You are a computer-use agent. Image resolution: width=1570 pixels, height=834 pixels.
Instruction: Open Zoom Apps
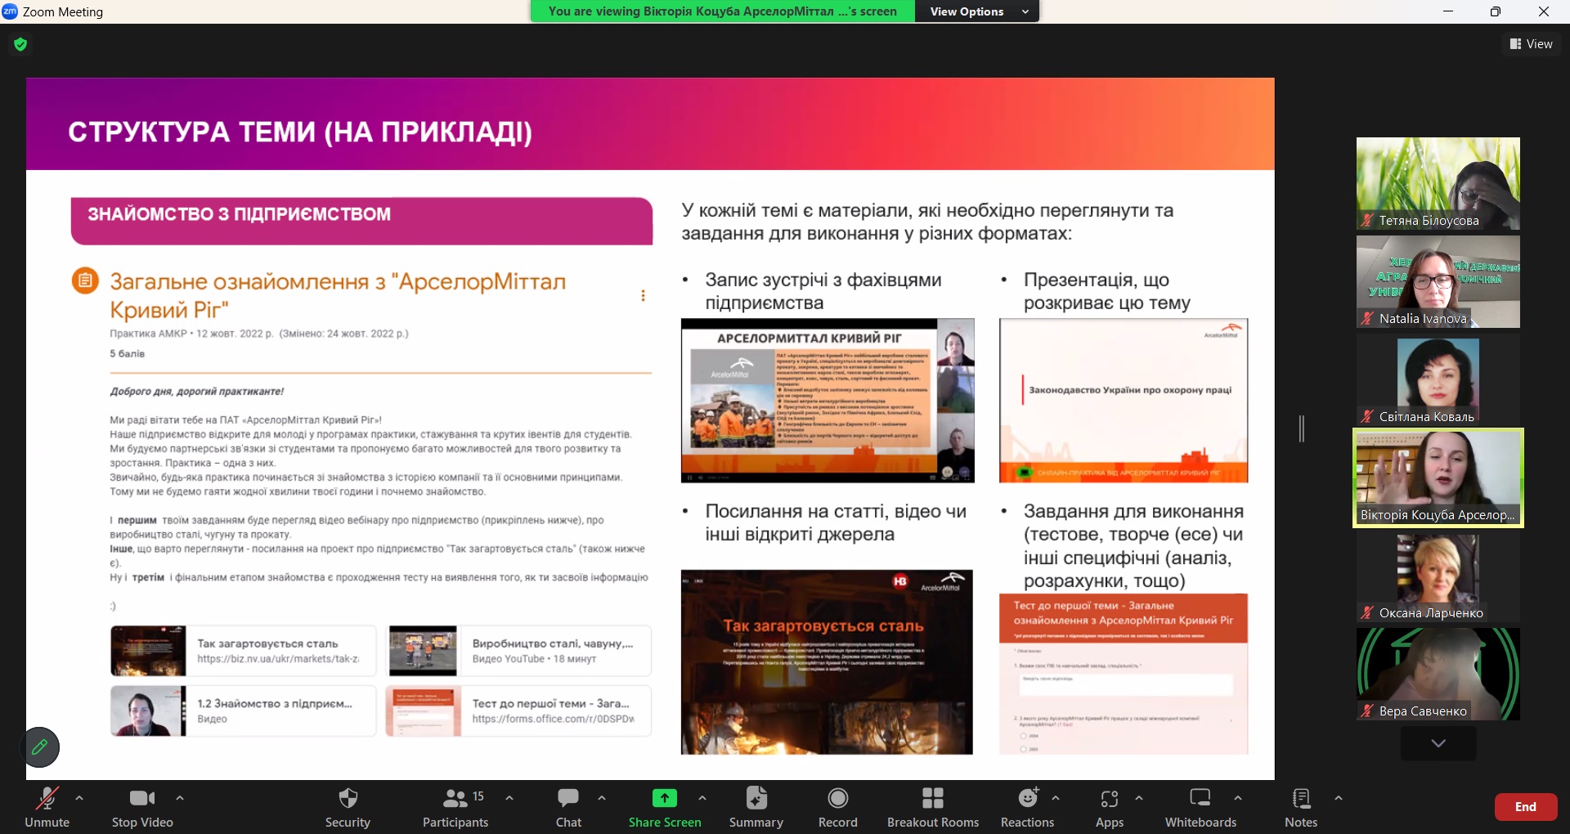[1110, 807]
